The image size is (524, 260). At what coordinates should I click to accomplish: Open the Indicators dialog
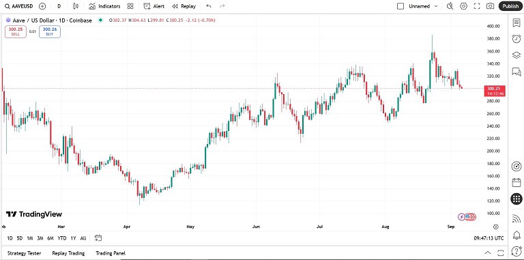(104, 6)
